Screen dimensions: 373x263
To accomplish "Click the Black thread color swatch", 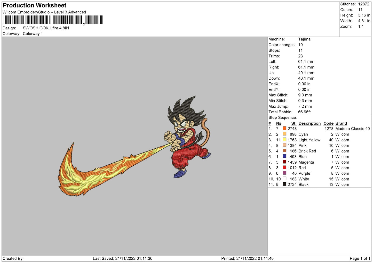I will click(x=284, y=184).
